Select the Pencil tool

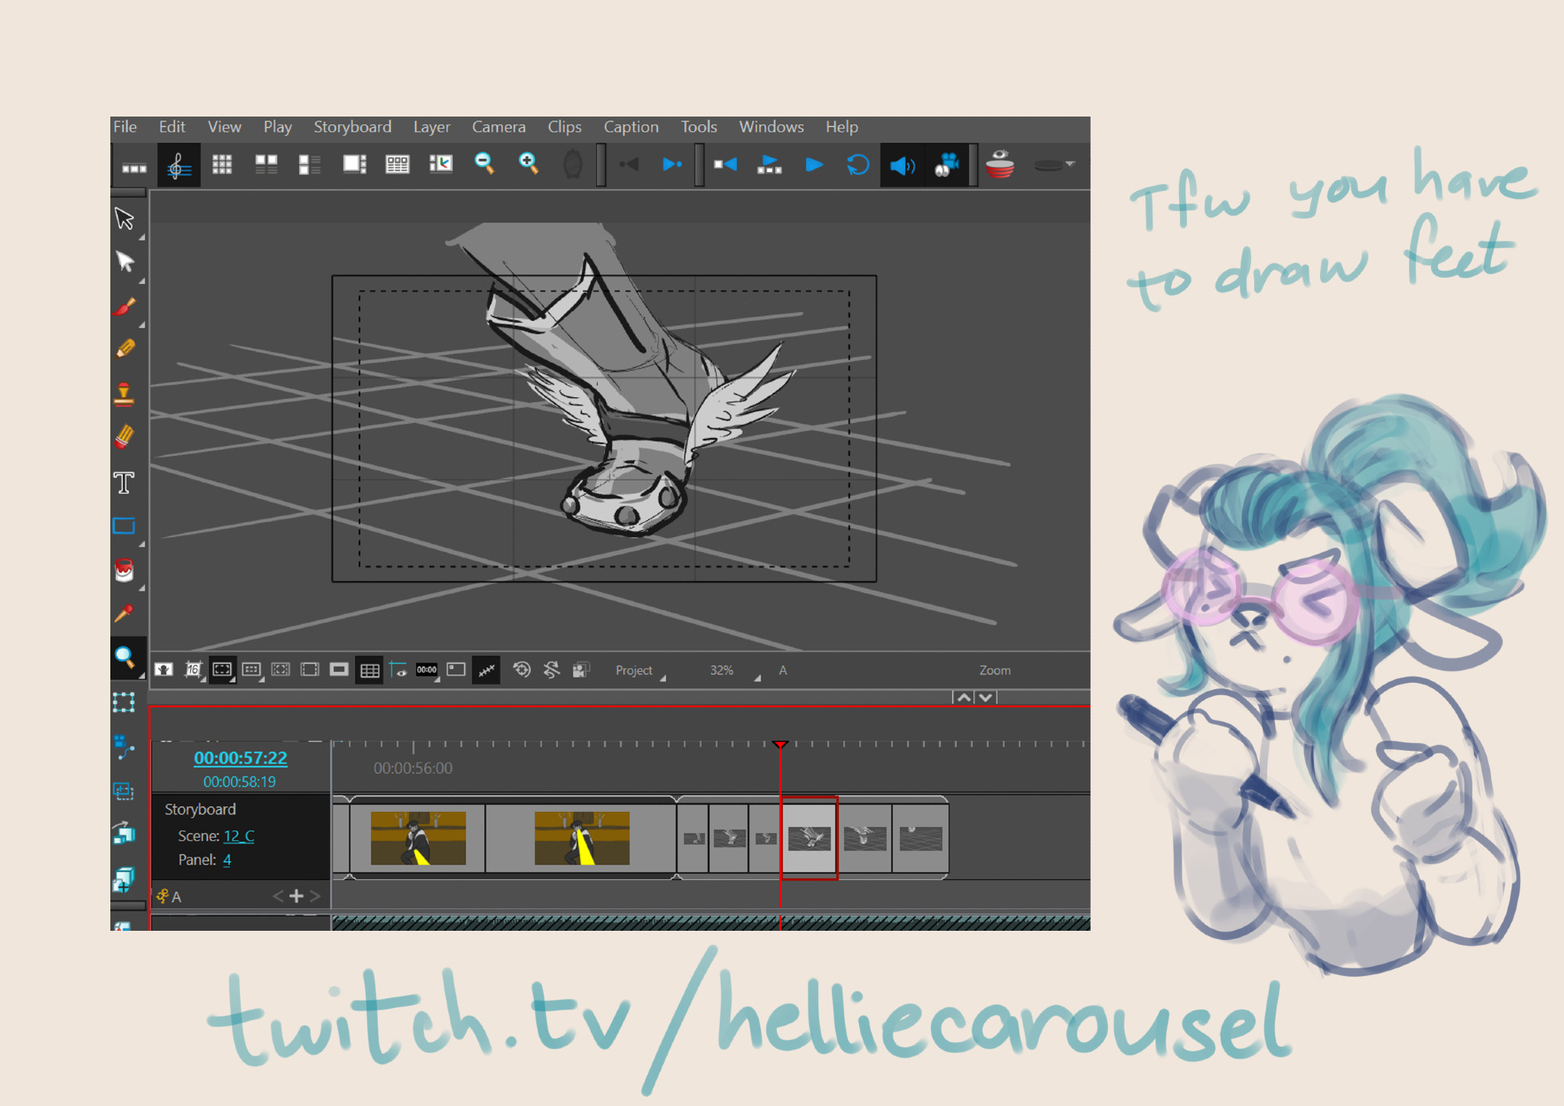(x=124, y=349)
